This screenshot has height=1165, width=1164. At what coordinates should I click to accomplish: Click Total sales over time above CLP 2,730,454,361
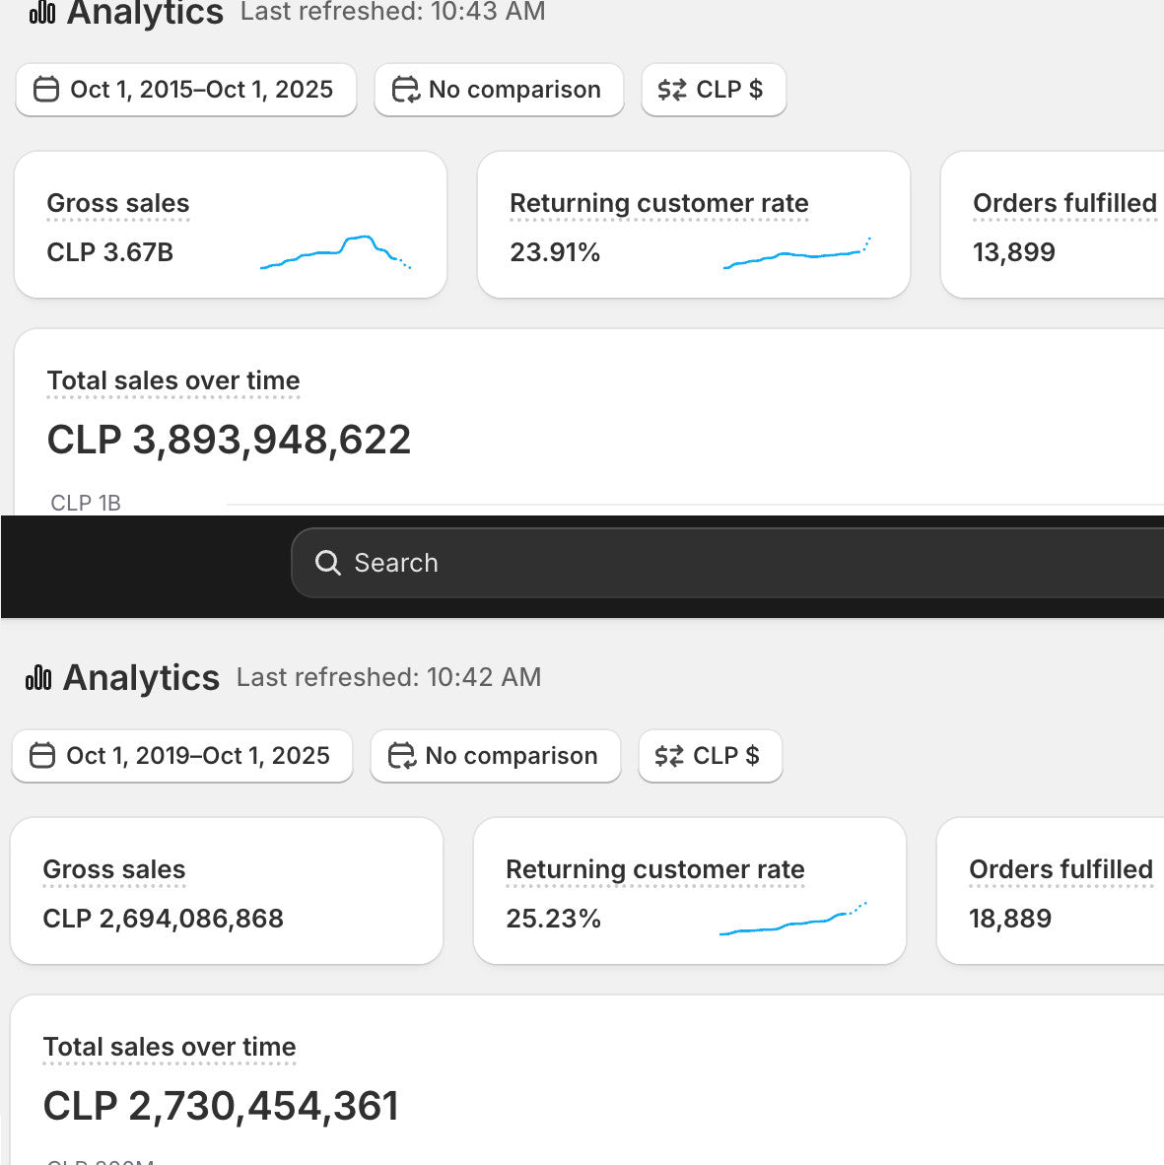[x=170, y=1047]
